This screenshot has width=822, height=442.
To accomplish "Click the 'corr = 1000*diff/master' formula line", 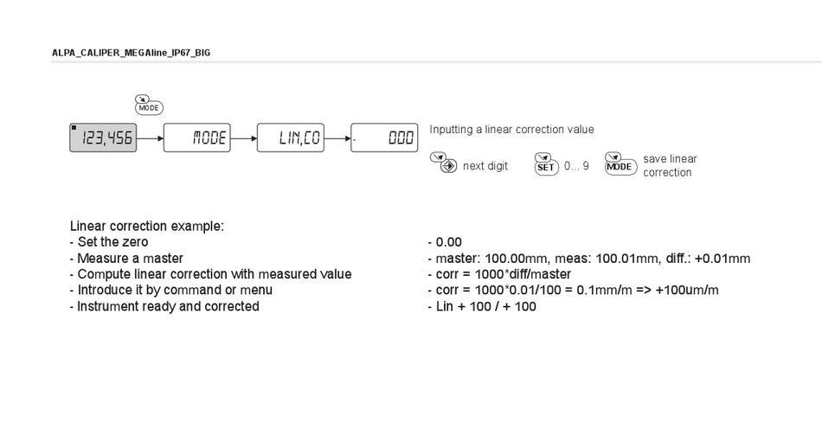I will tap(499, 274).
